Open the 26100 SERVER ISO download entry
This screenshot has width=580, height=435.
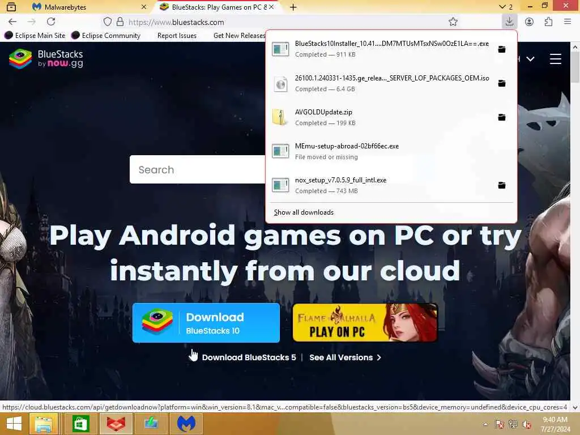(x=391, y=83)
